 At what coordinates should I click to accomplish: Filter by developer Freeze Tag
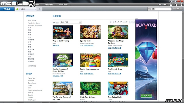point(31,78)
